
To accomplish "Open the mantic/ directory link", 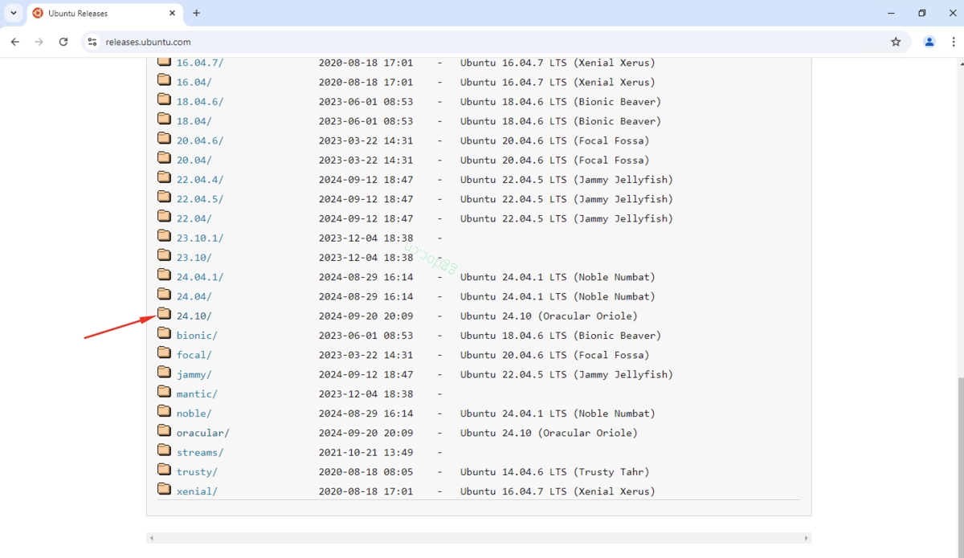I will click(x=197, y=394).
